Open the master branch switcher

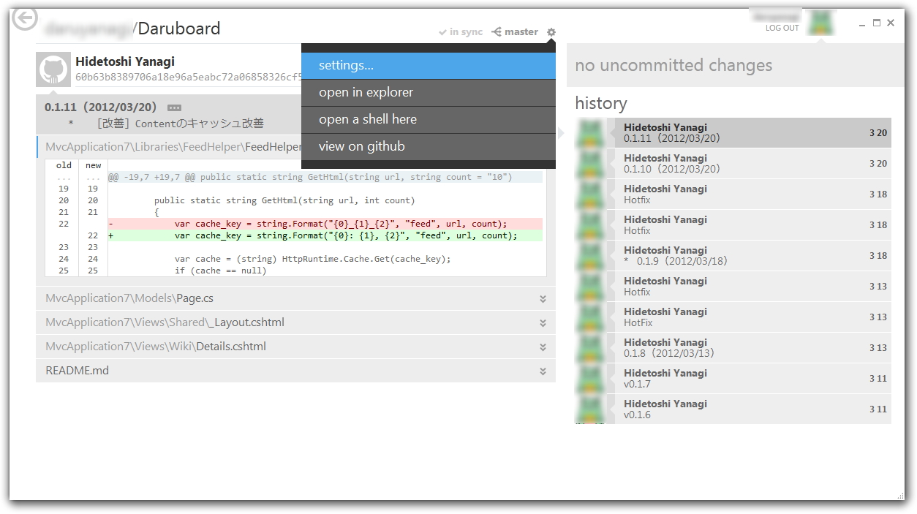pos(515,32)
